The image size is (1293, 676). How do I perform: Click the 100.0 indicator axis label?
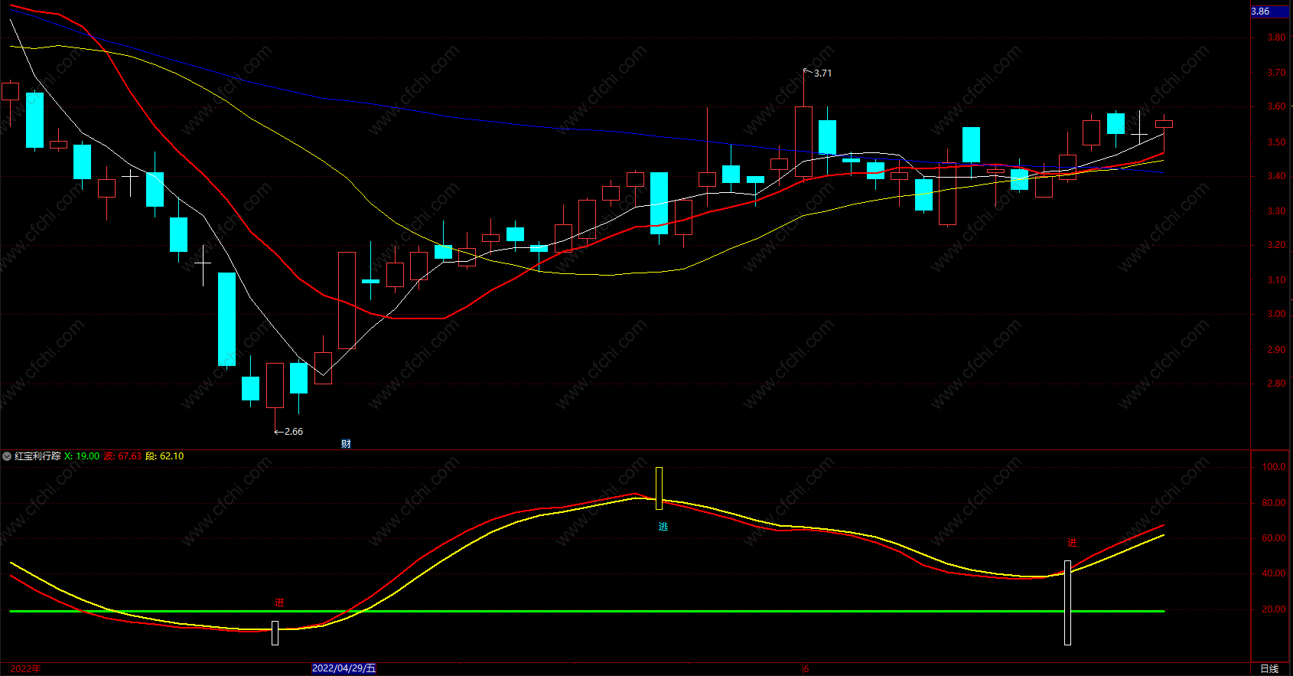coord(1274,467)
